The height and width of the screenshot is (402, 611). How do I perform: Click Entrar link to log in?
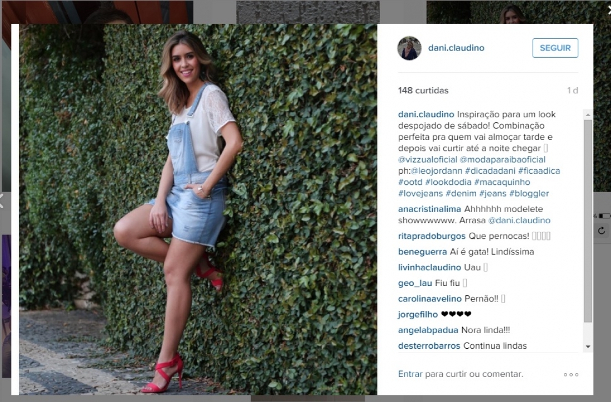(410, 374)
